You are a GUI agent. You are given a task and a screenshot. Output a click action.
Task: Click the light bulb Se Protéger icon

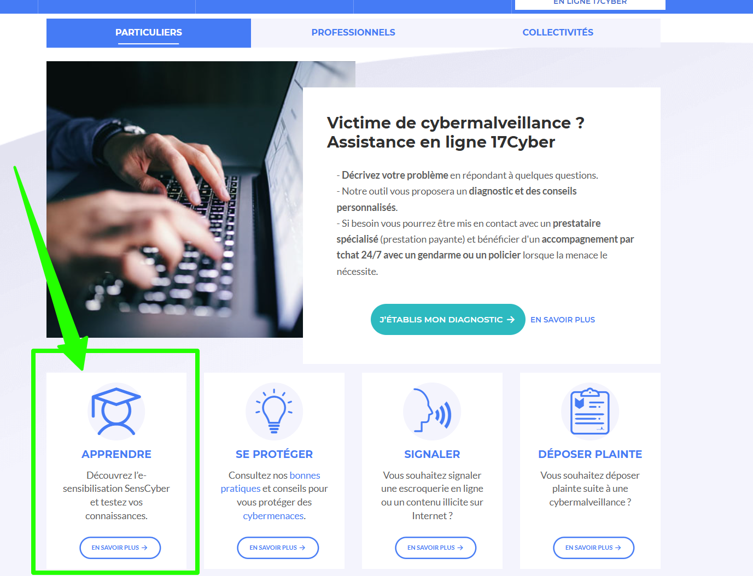[274, 412]
